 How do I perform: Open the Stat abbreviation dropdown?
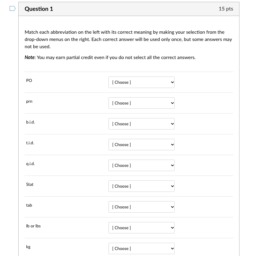pos(141,186)
